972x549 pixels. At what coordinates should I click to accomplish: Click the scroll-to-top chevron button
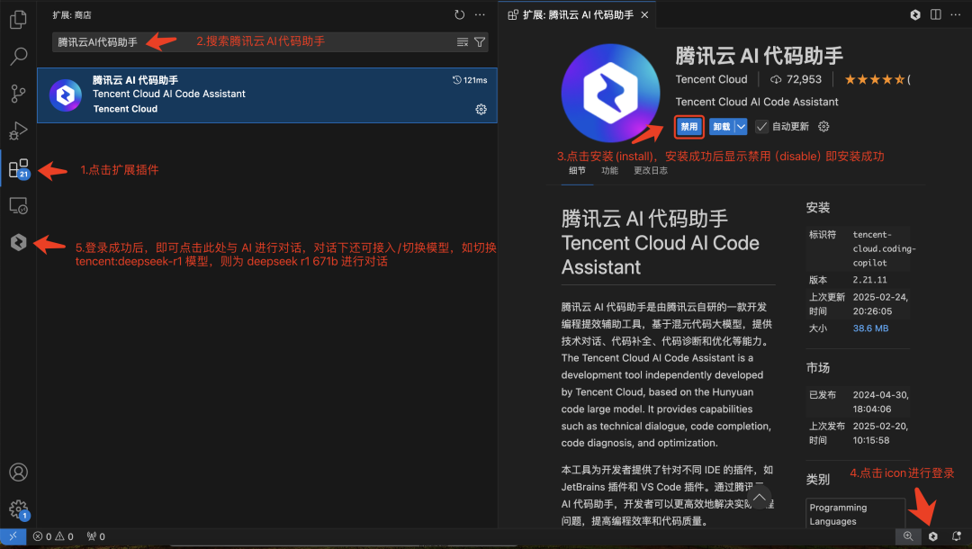tap(760, 498)
